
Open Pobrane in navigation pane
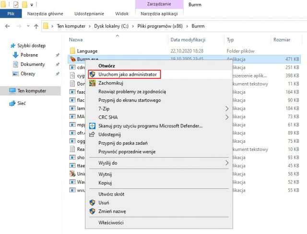pyautogui.click(x=29, y=55)
